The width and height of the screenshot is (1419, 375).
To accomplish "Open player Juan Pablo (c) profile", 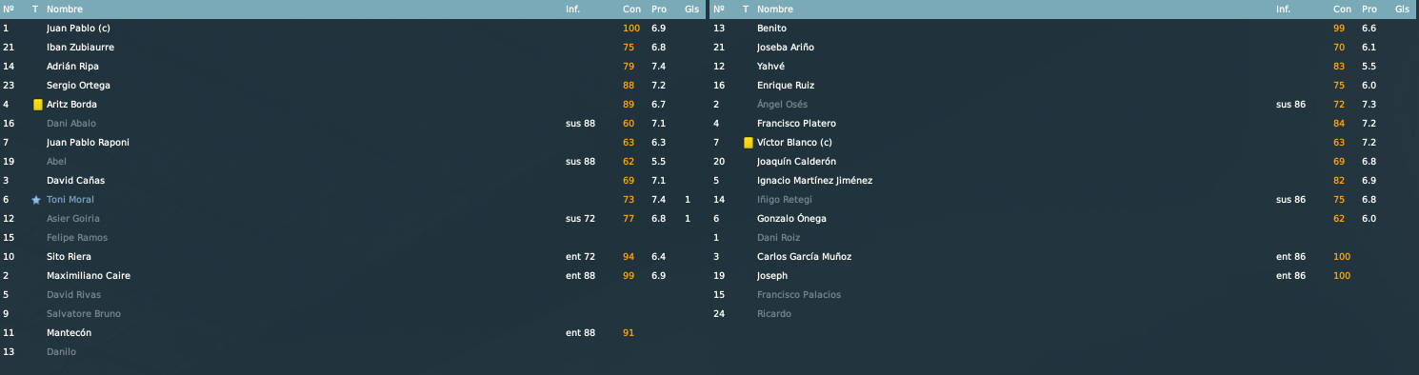I will tap(78, 29).
